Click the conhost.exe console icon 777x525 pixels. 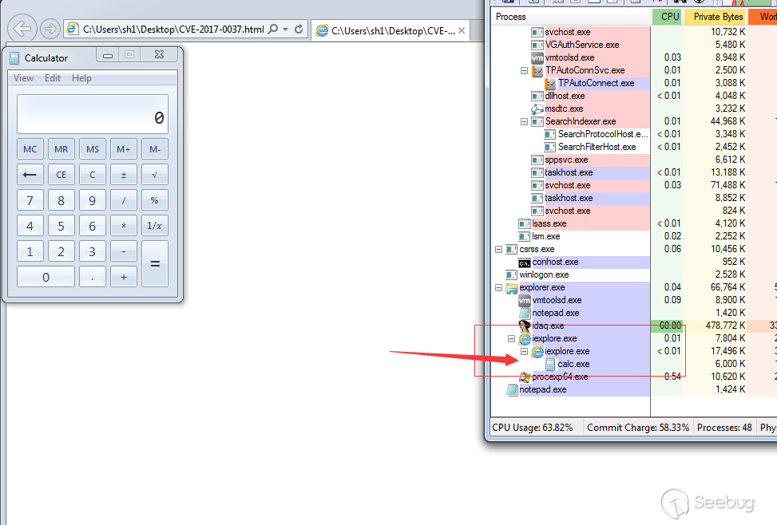pos(525,262)
